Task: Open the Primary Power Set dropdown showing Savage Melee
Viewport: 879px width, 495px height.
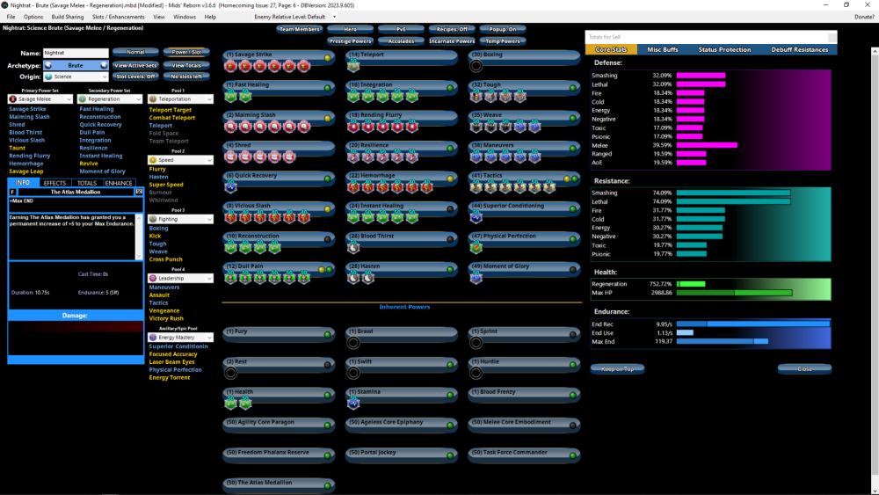Action: tap(40, 99)
